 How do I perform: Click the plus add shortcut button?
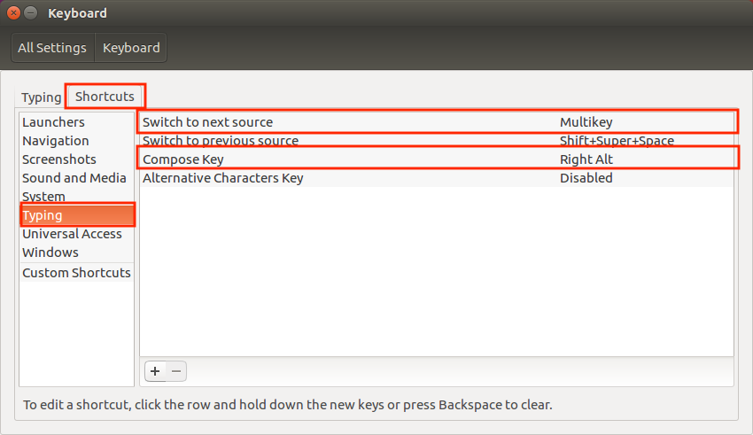tap(155, 371)
